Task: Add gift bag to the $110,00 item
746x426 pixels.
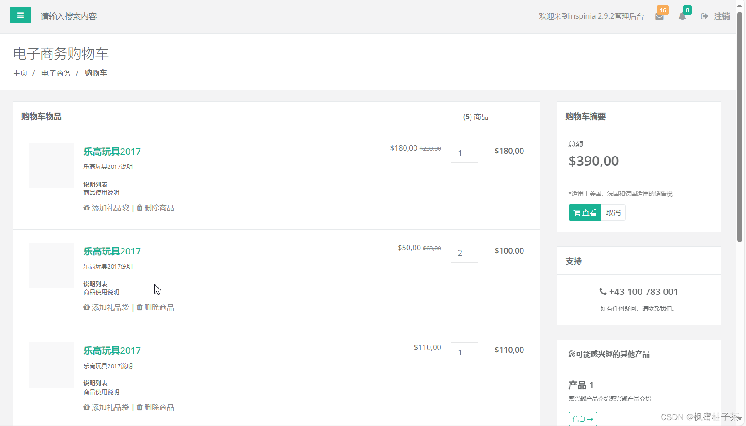Action: [106, 407]
